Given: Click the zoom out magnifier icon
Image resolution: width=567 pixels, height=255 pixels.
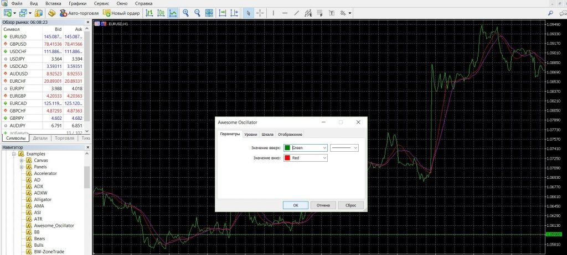Looking at the screenshot, I should click(198, 12).
